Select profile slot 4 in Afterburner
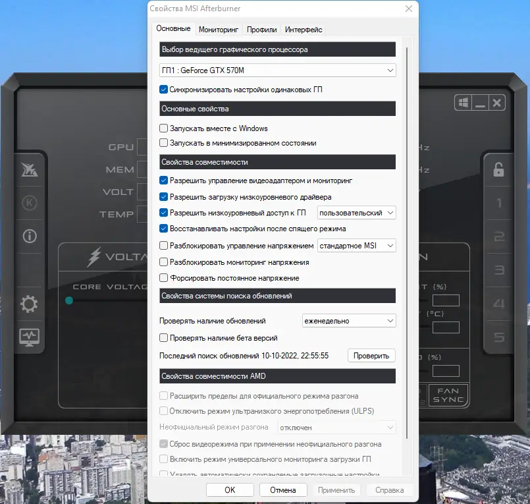This screenshot has height=504, width=530. tap(499, 304)
